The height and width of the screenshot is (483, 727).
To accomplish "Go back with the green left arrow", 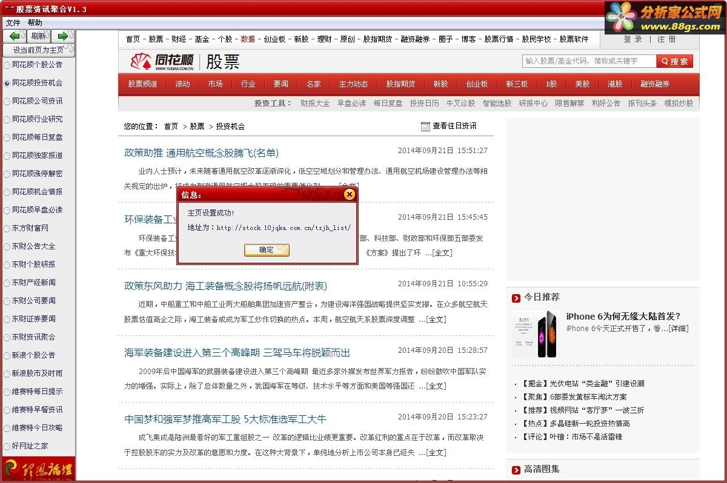I will 15,36.
